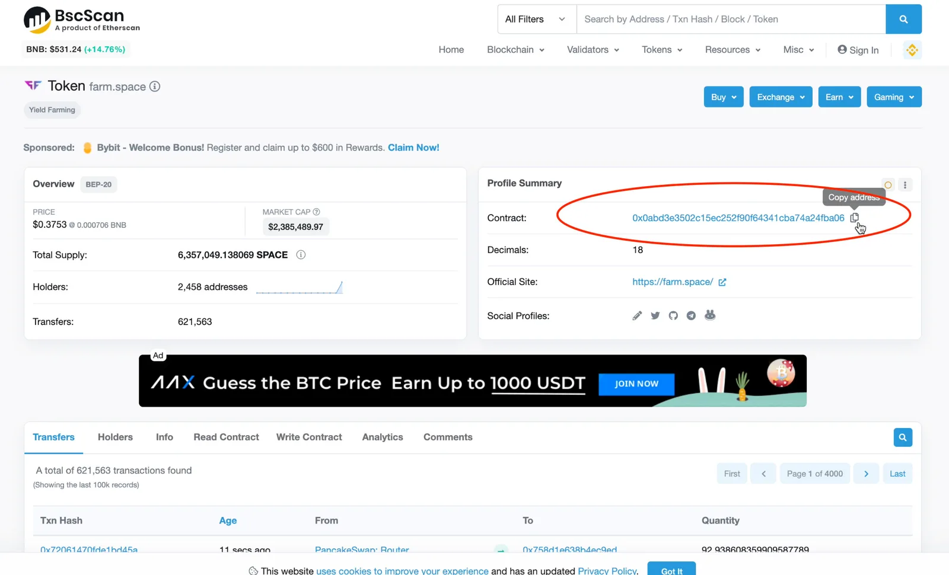Open the All Filters dropdown

point(537,19)
